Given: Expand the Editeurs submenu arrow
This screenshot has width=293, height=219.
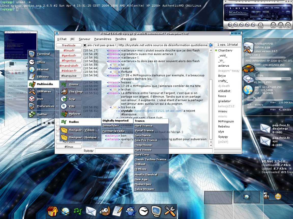Looking at the screenshot, I should click(x=57, y=77).
